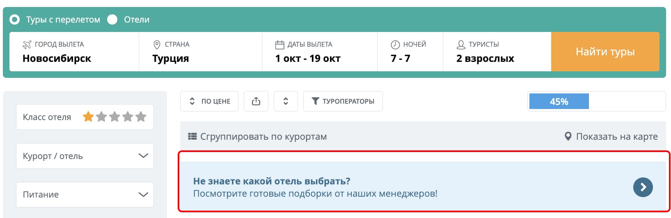The image size is (671, 218).
Task: Expand the 'Курорт / отель' dropdown
Action: pos(85,156)
